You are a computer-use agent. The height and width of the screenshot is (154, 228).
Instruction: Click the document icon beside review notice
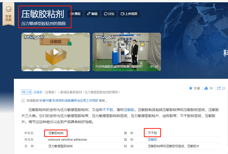(x=23, y=101)
